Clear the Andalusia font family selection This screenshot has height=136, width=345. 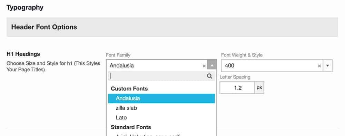[x=204, y=66]
